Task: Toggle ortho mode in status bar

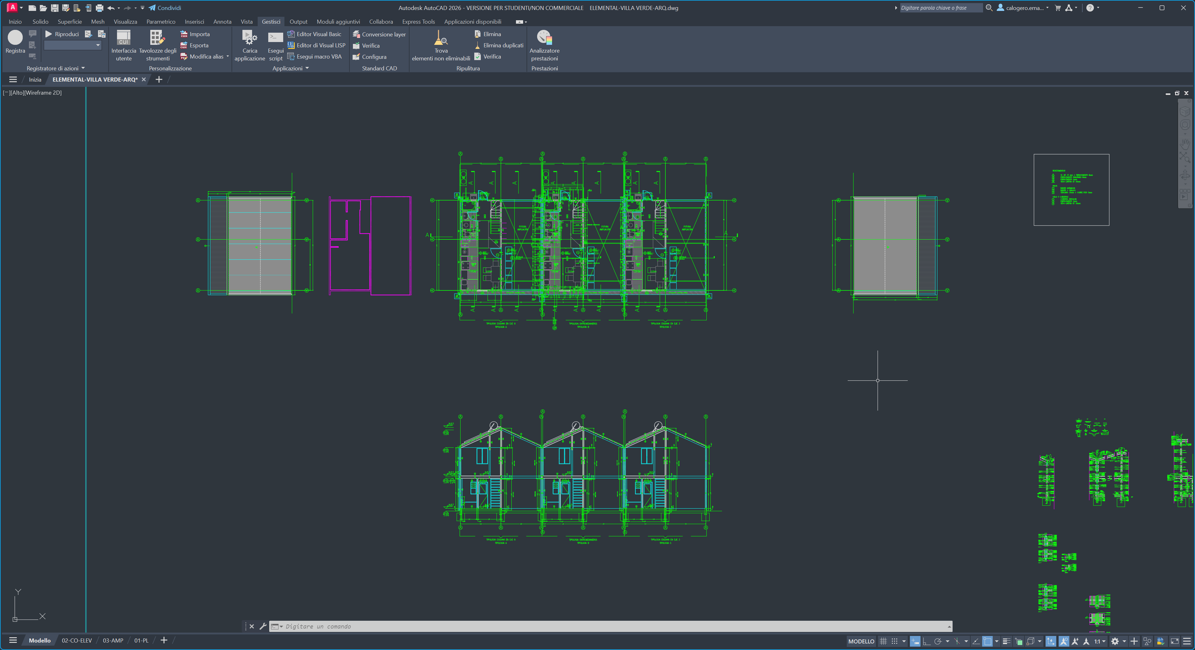Action: click(x=926, y=641)
